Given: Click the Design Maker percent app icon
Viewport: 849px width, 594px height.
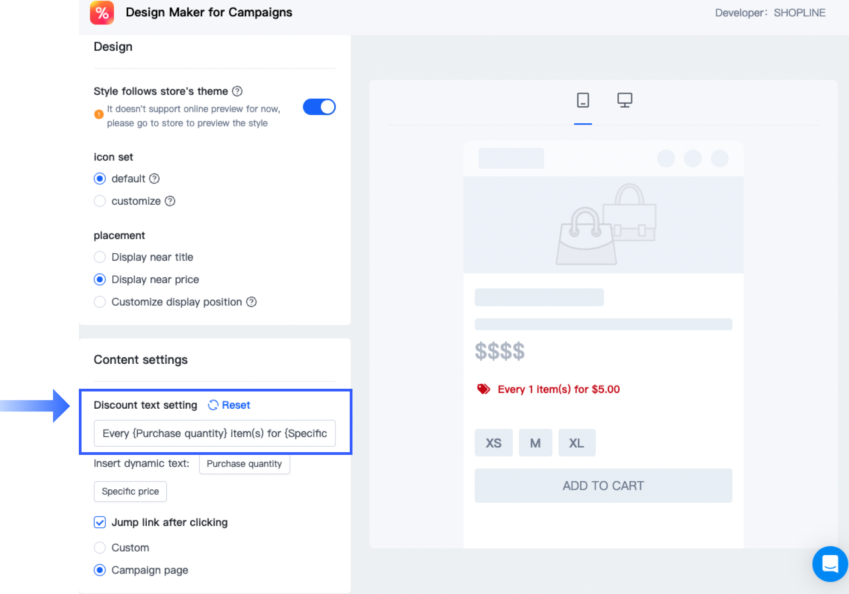Looking at the screenshot, I should [102, 13].
